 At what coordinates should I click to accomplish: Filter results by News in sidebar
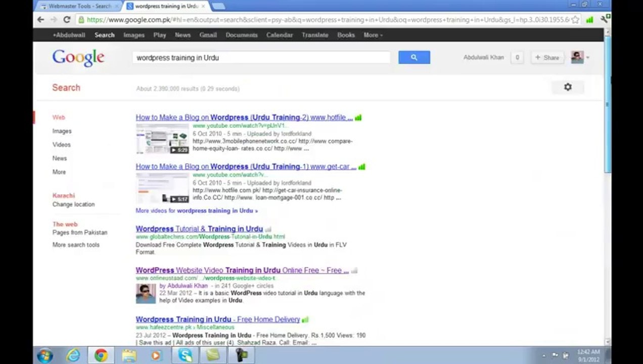(59, 158)
